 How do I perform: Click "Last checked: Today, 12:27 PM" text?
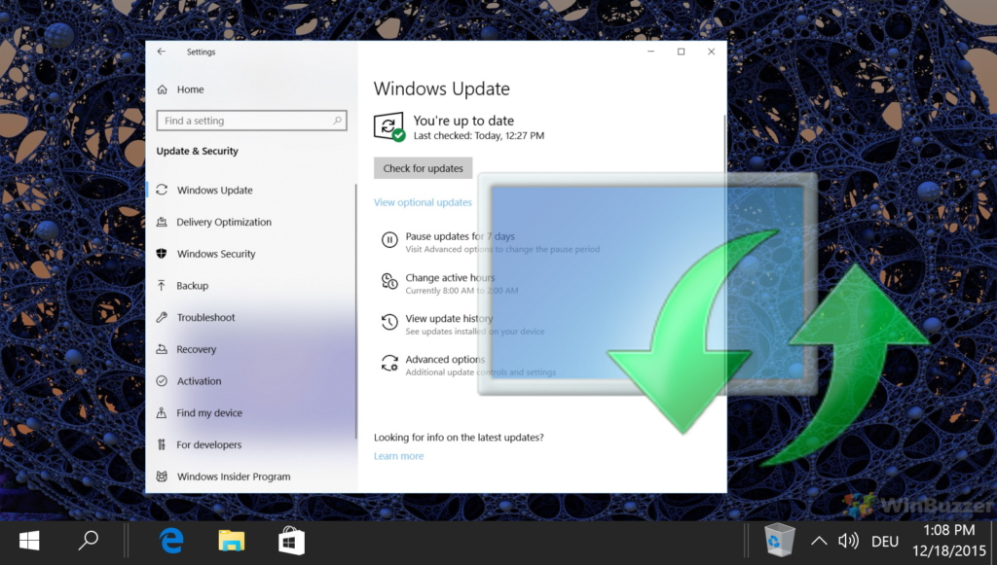[479, 135]
